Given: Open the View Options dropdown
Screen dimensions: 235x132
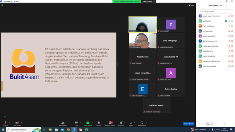Looking at the screenshot, I should [x=148, y=1].
